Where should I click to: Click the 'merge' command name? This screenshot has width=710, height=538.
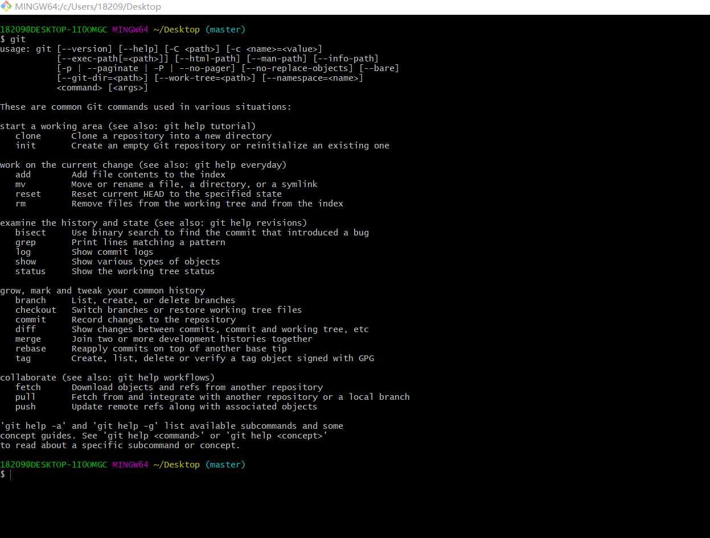point(28,339)
